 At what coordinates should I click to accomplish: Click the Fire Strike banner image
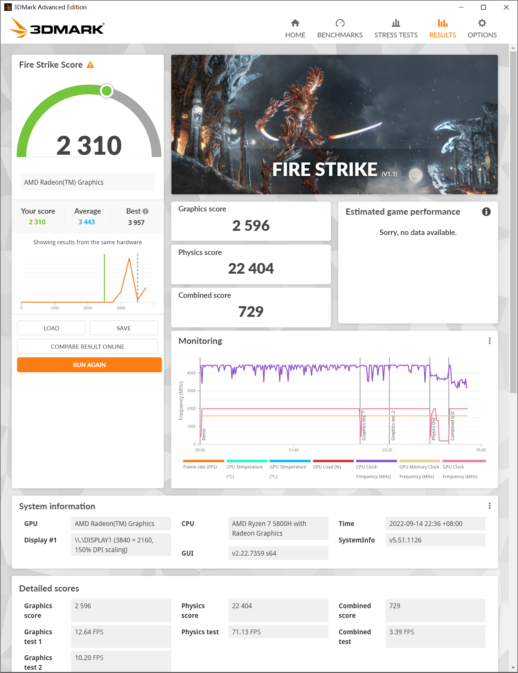[334, 124]
